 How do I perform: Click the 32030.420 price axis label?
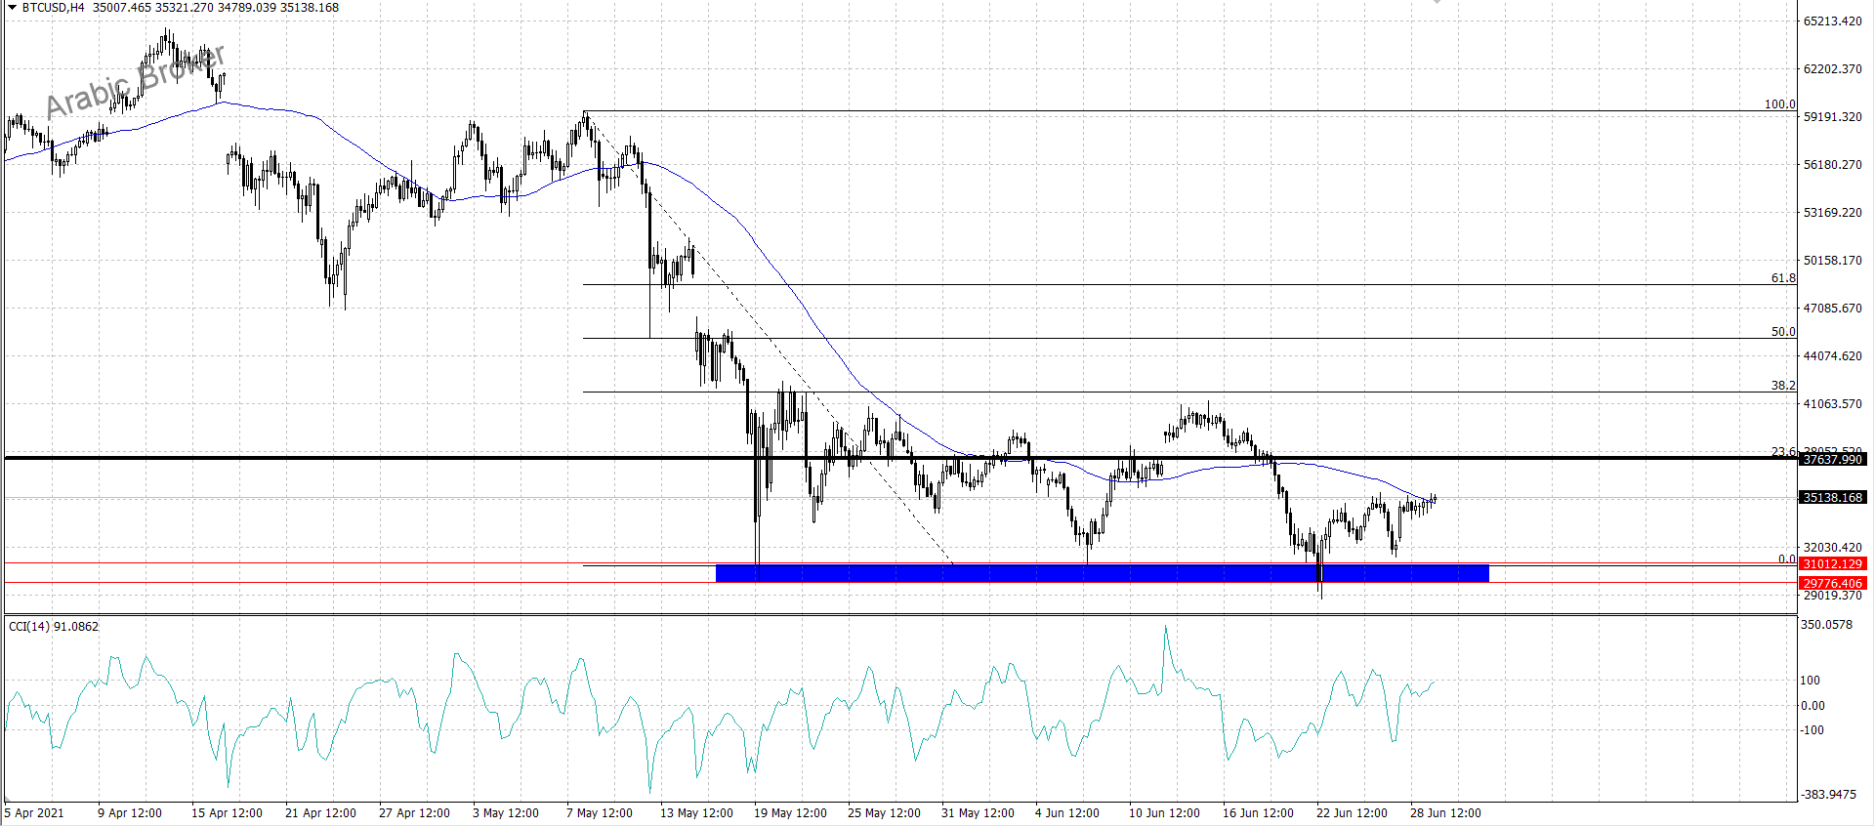pyautogui.click(x=1832, y=547)
